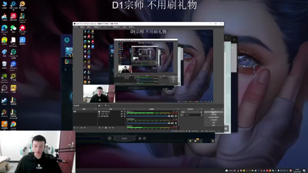Open scene transition type dropdown
Screen dimensions: 308x173
pos(190,112)
